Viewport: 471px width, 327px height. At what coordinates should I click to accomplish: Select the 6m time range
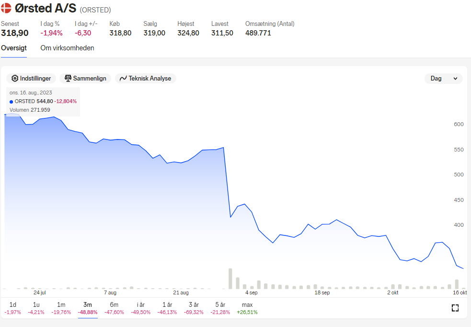[114, 308]
